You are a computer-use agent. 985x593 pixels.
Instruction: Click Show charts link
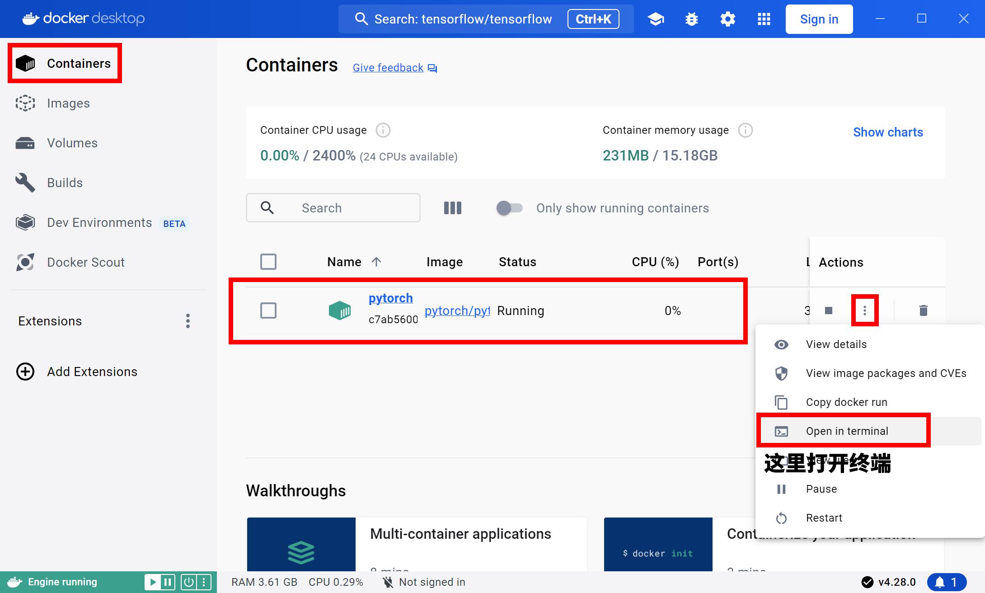[x=888, y=132]
